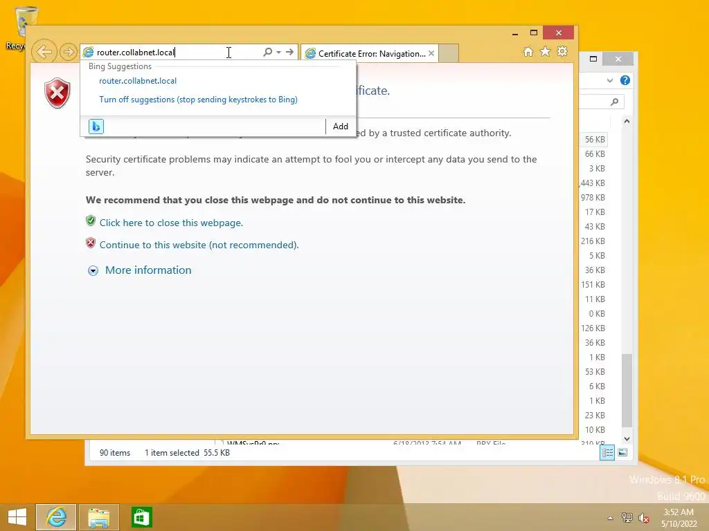Click the 1 item selected 55.5 KB status
This screenshot has width=709, height=531.
[187, 453]
